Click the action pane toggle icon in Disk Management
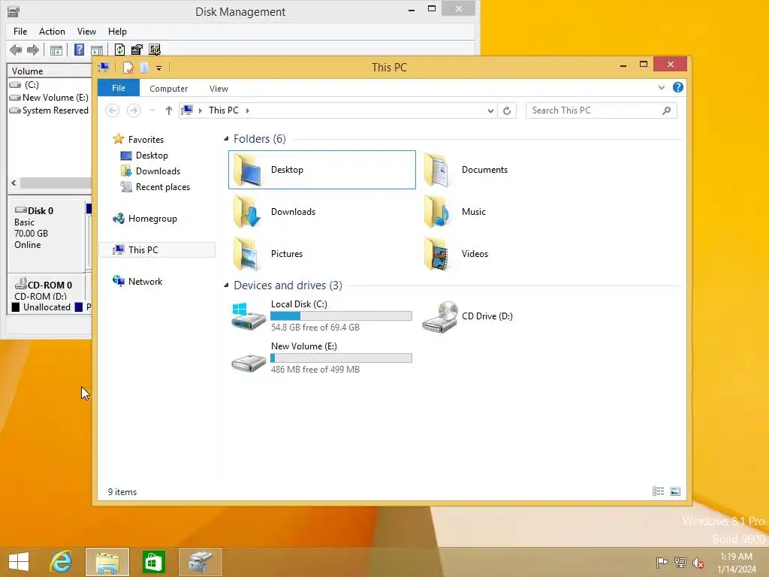This screenshot has width=769, height=577. pyautogui.click(x=97, y=50)
